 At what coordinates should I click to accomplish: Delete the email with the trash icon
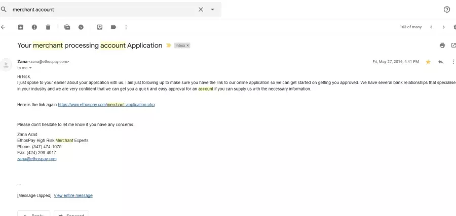point(48,27)
